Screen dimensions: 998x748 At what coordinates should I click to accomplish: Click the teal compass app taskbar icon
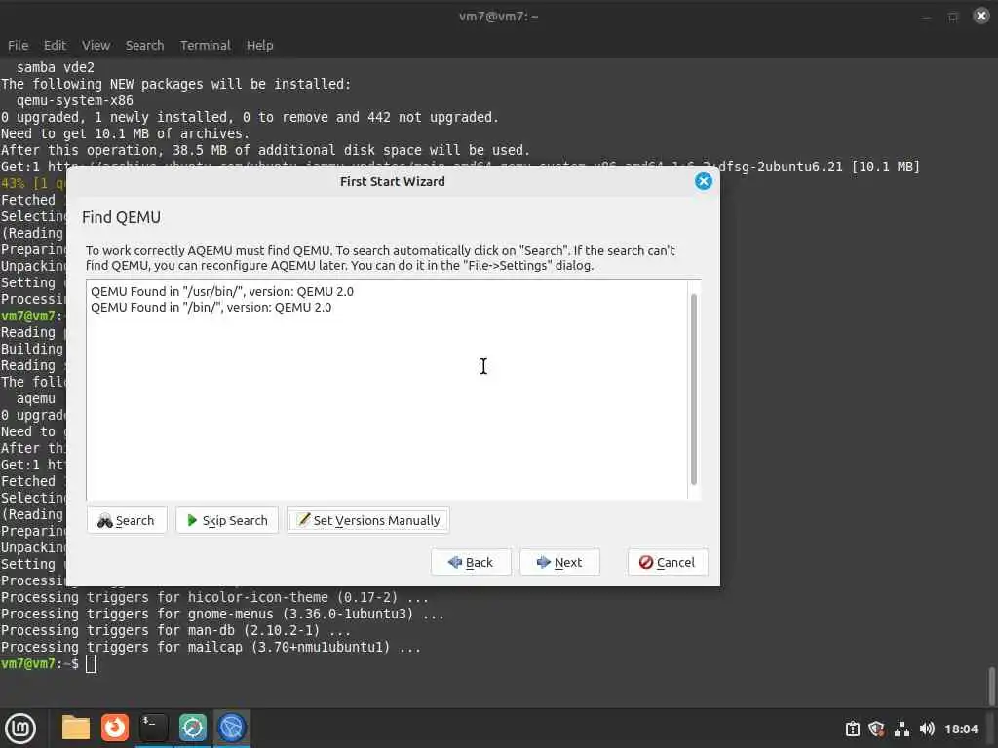(193, 728)
